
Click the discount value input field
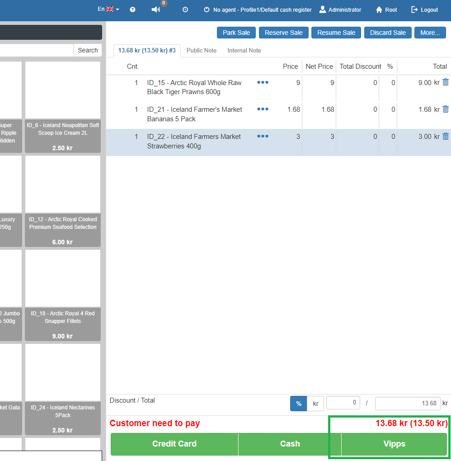point(343,403)
